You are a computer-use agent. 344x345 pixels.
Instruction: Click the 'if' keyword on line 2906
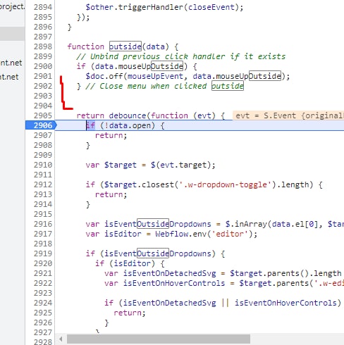point(91,125)
